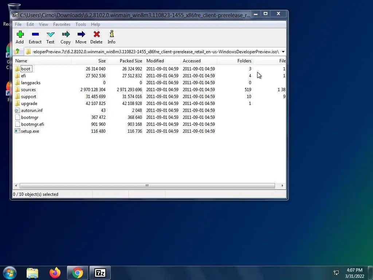Screen dimensions: 373x280
Task: Click the taskbar clock showing 4:07 PM
Action: [354, 273]
